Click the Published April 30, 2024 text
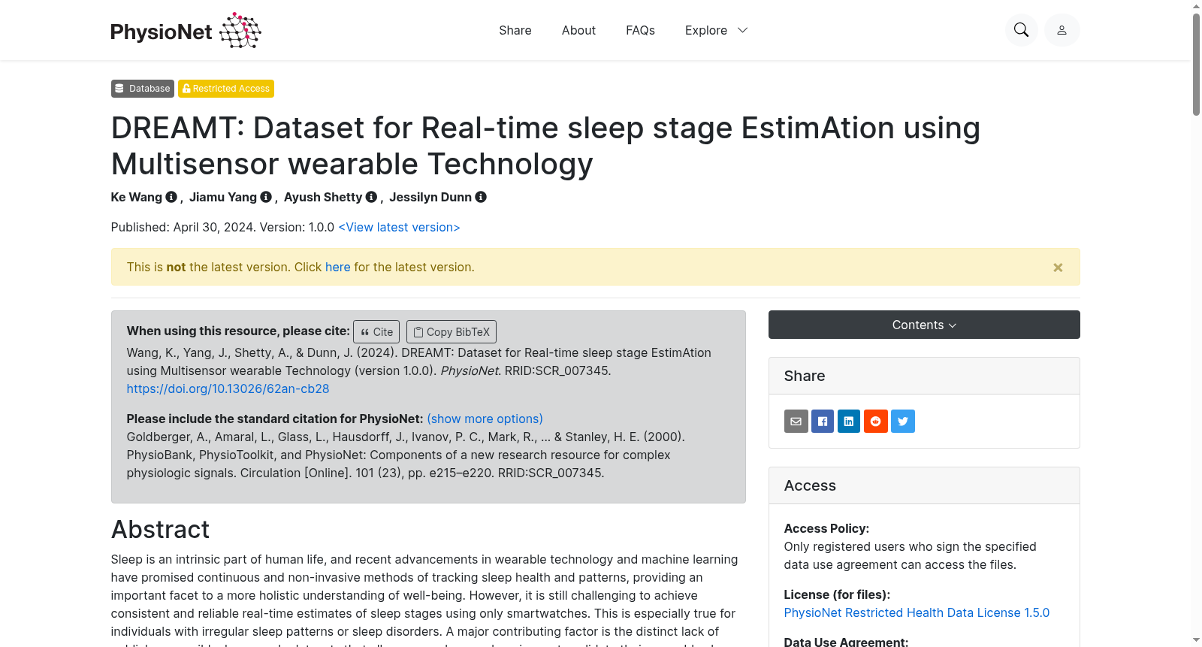This screenshot has height=647, width=1202. click(x=183, y=227)
